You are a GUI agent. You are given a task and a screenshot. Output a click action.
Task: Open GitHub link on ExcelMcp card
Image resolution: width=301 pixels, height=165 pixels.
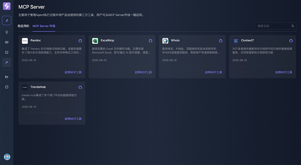point(150,41)
